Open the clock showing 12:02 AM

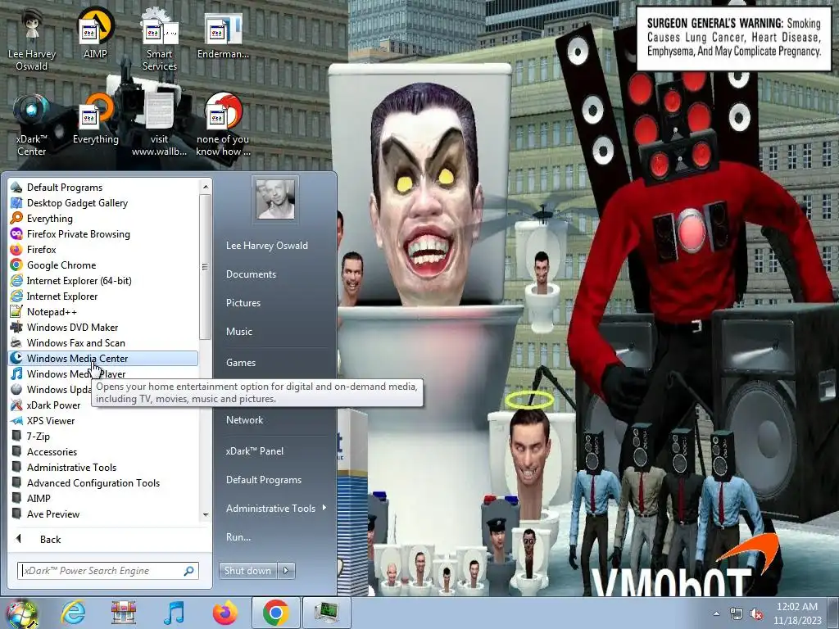797,613
